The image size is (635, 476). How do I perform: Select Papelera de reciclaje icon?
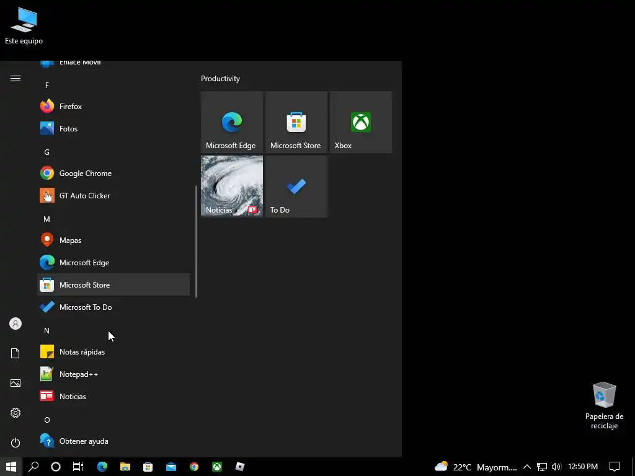[604, 405]
